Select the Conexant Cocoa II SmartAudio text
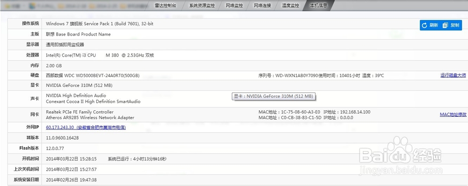This screenshot has width=468, height=186. click(93, 101)
